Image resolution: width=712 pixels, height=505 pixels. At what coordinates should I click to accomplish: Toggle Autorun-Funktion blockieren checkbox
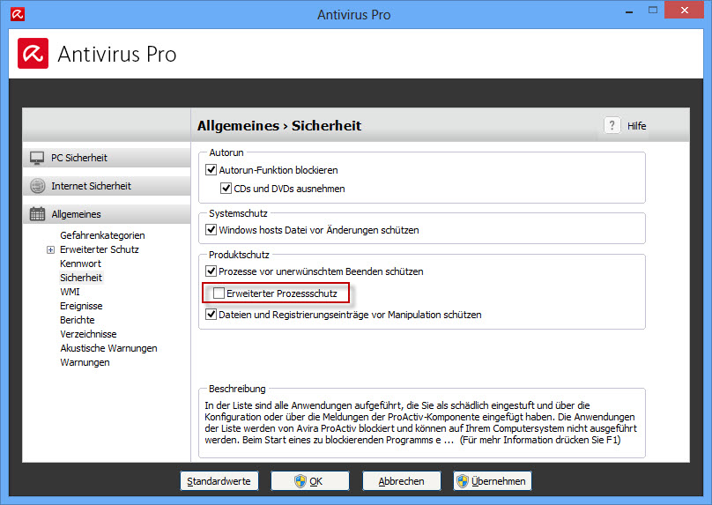211,170
